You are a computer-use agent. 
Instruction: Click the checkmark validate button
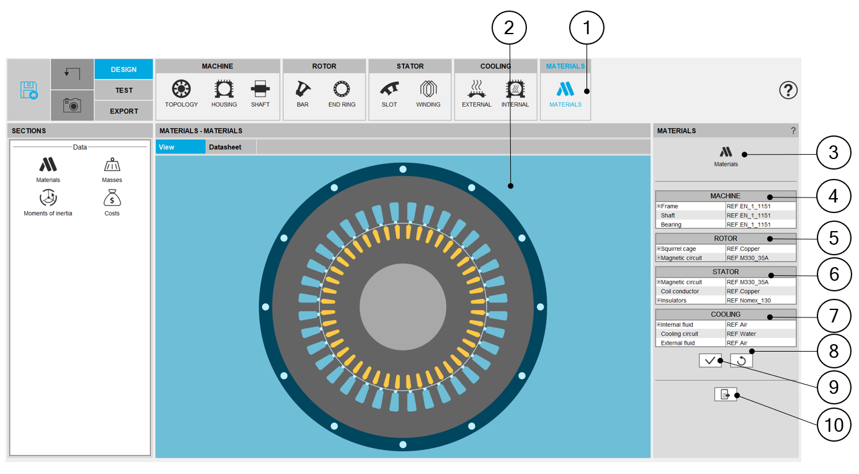coord(710,360)
